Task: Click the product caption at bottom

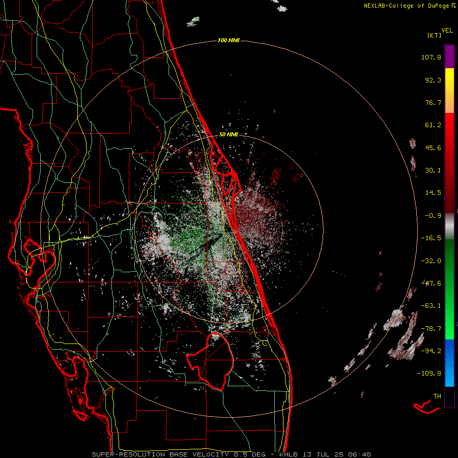Action: point(232,454)
